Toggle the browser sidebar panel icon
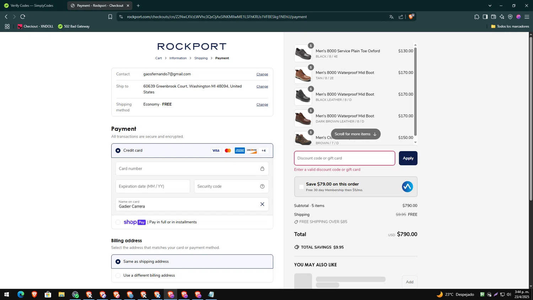533x300 pixels. (x=485, y=17)
